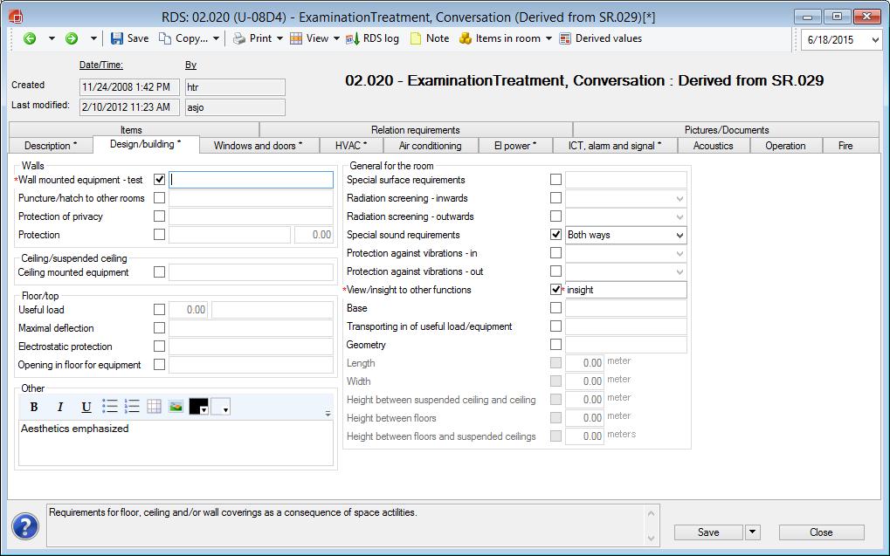Screen dimensions: 890x556
Task: Open the date dropdown showing 6/18/2015
Action: [x=873, y=40]
